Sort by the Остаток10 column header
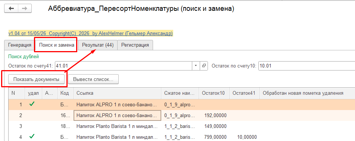The image size is (355, 141). [214, 93]
